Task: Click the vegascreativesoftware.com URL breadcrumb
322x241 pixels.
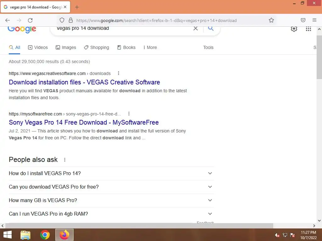Action: pos(59,73)
